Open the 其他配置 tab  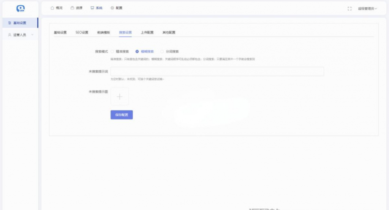pos(169,33)
